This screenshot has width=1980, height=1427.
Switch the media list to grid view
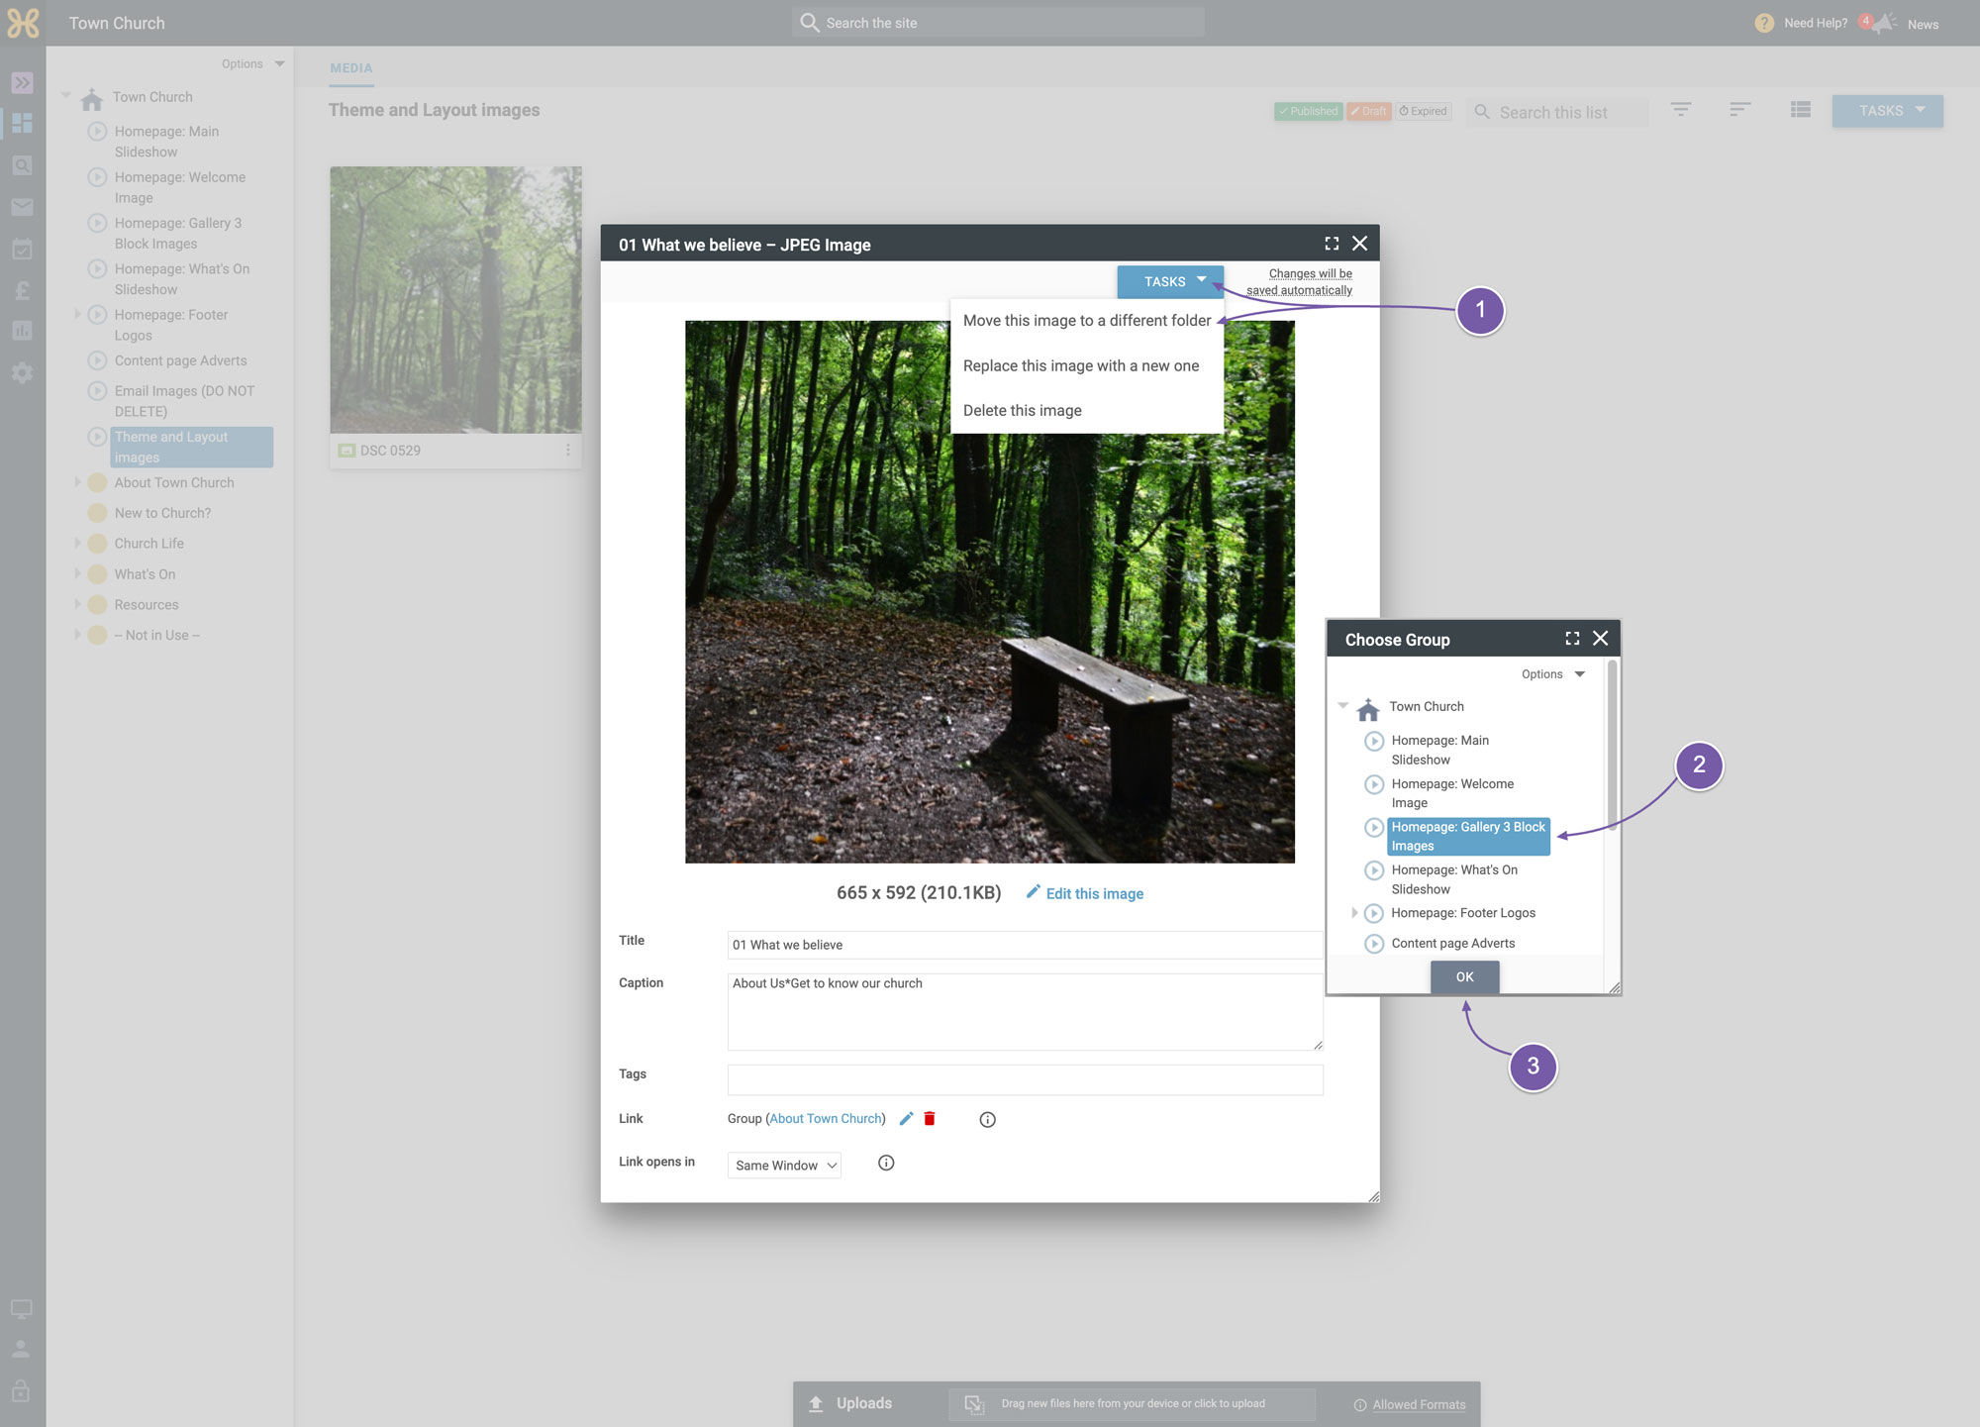point(1801,110)
